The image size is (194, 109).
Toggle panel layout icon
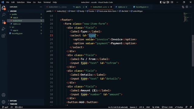click(x=164, y=2)
